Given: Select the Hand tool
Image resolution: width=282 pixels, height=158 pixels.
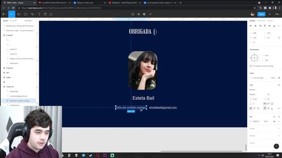Looking at the screenshot, I should (x=45, y=14).
